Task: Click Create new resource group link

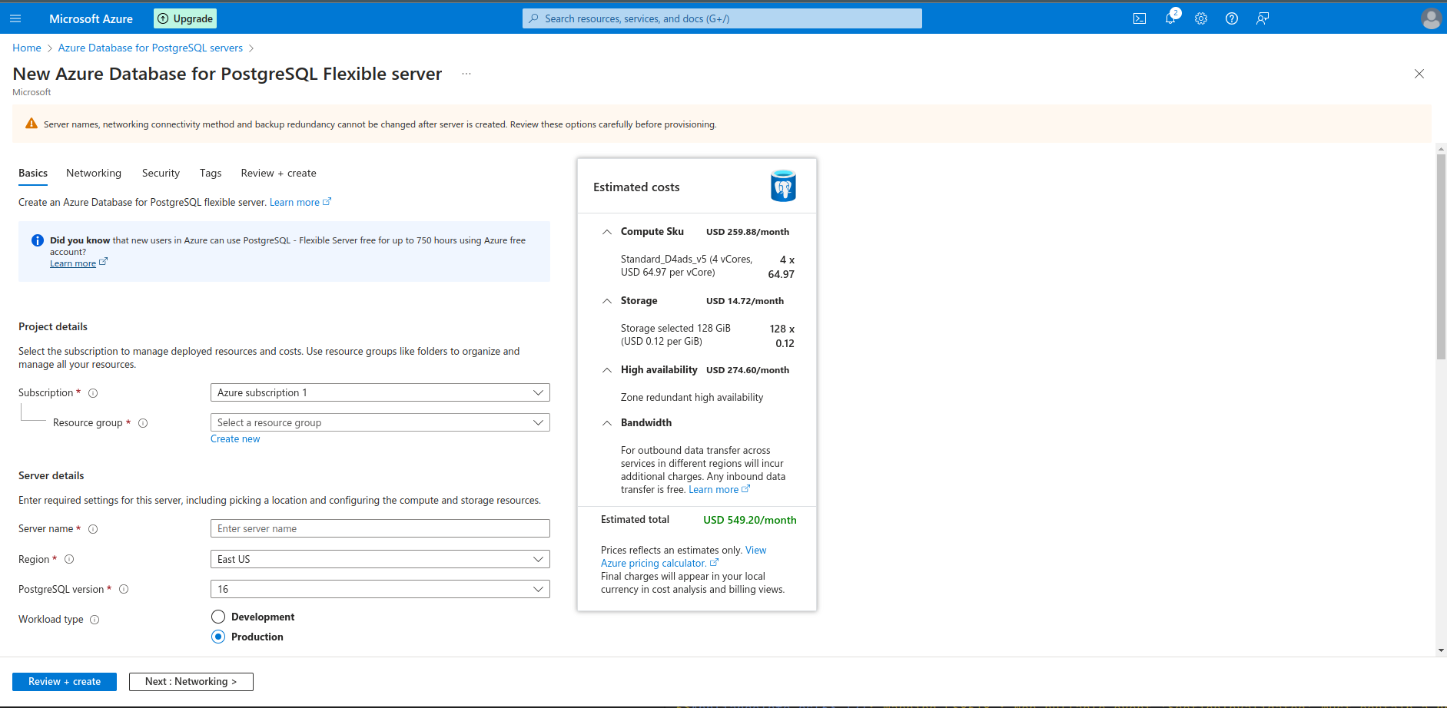Action: coord(235,439)
